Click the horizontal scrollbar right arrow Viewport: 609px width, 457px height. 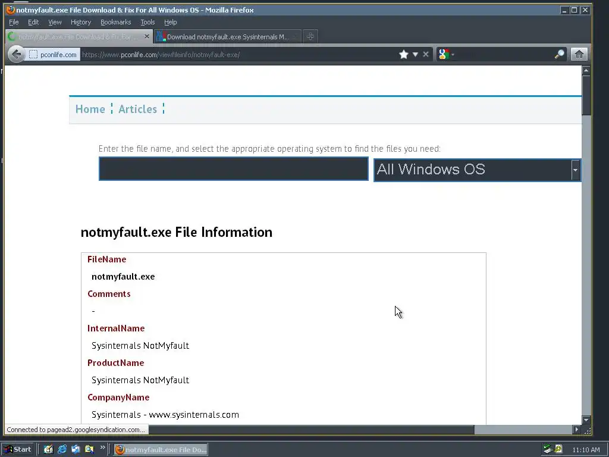(576, 430)
